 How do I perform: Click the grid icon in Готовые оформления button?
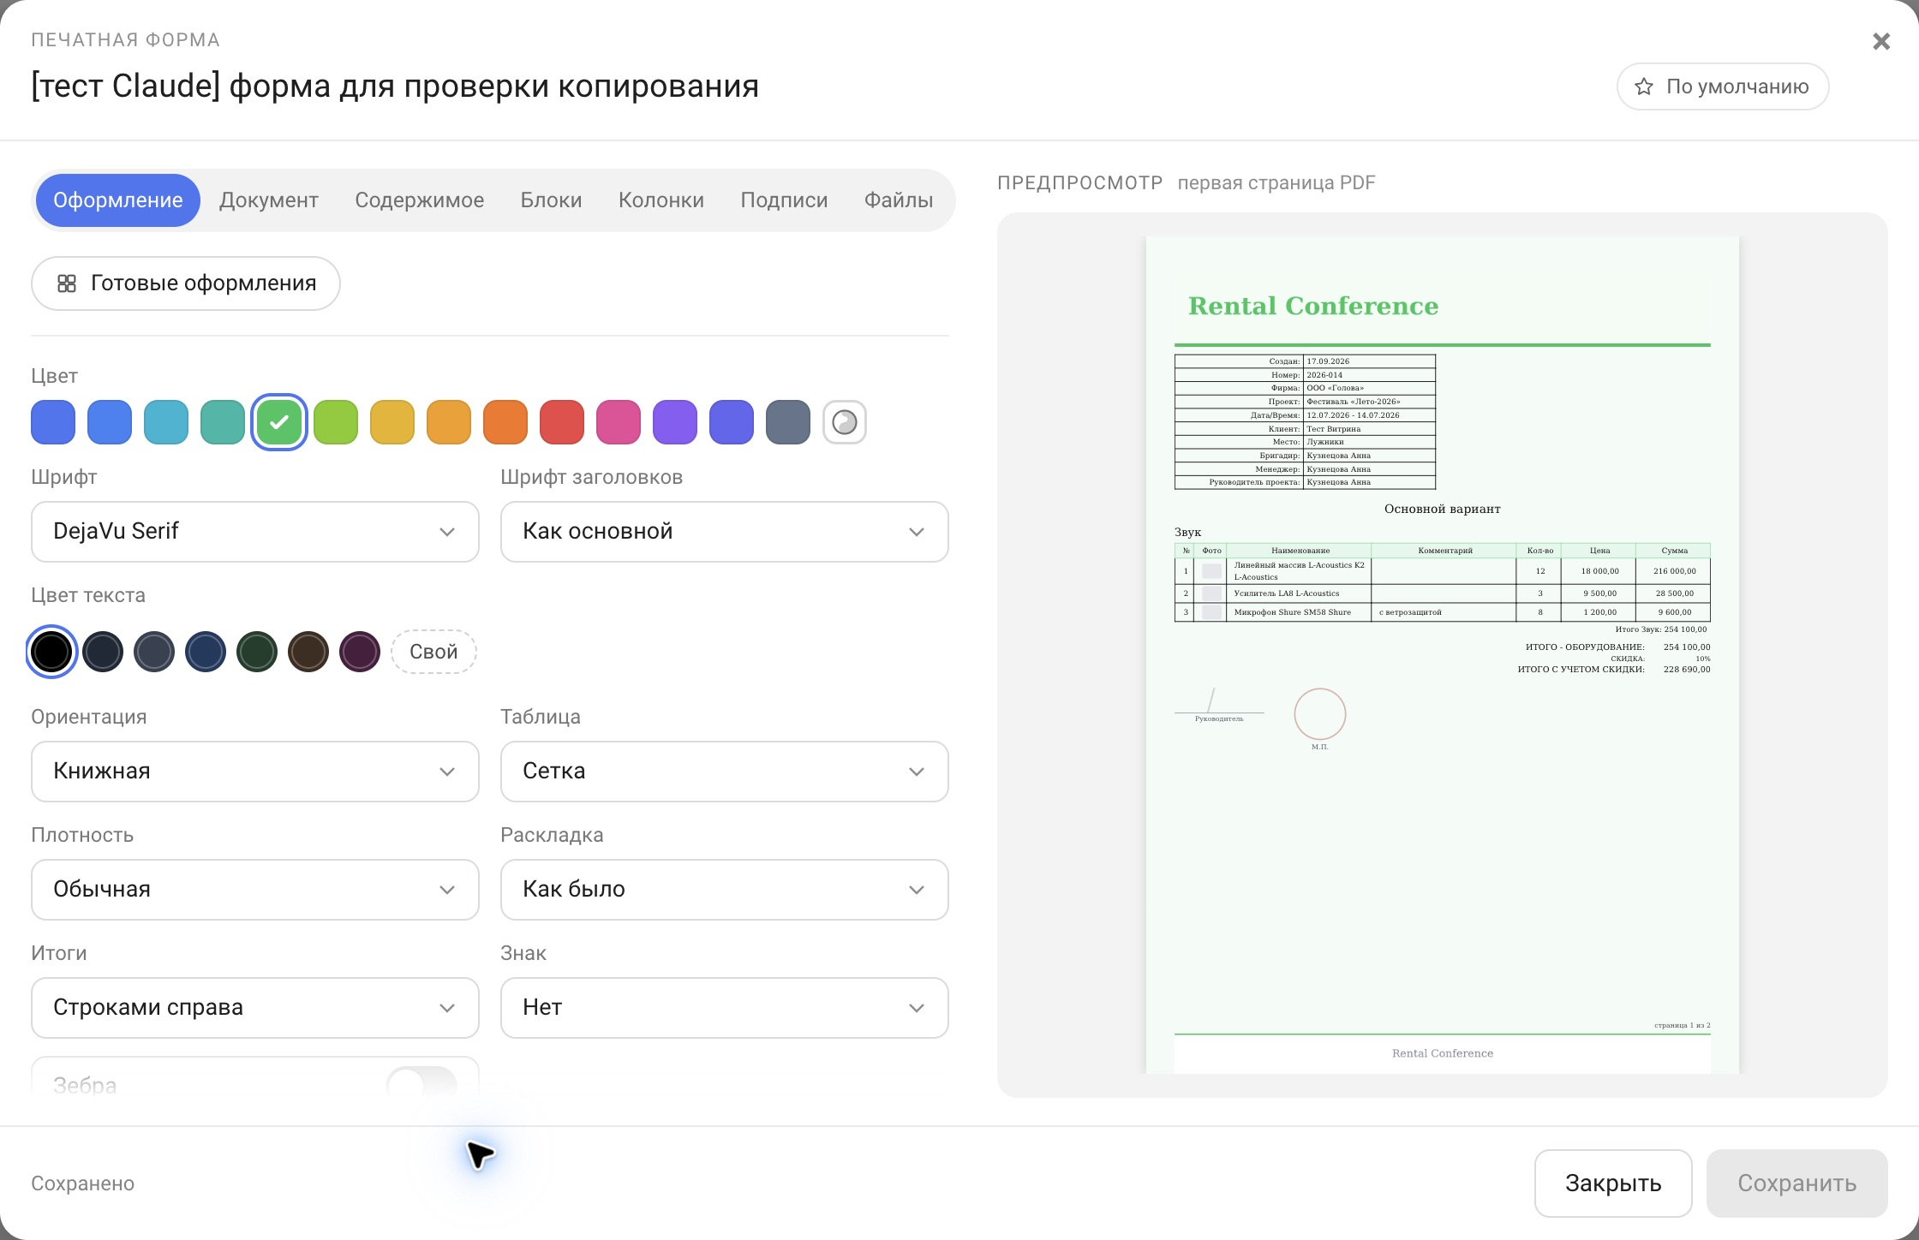(x=67, y=283)
